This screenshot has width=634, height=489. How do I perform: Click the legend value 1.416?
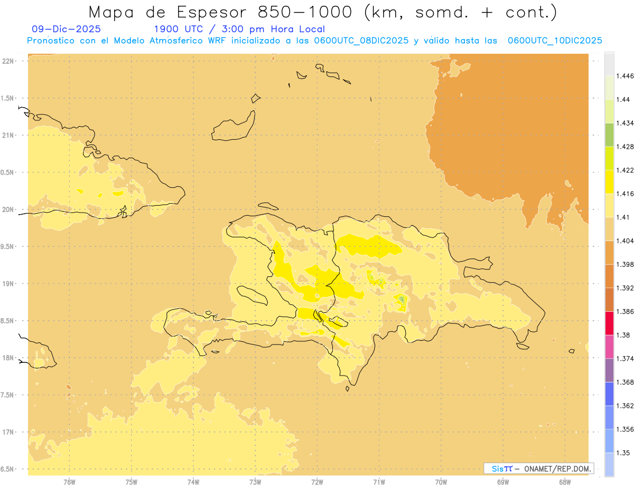(624, 194)
